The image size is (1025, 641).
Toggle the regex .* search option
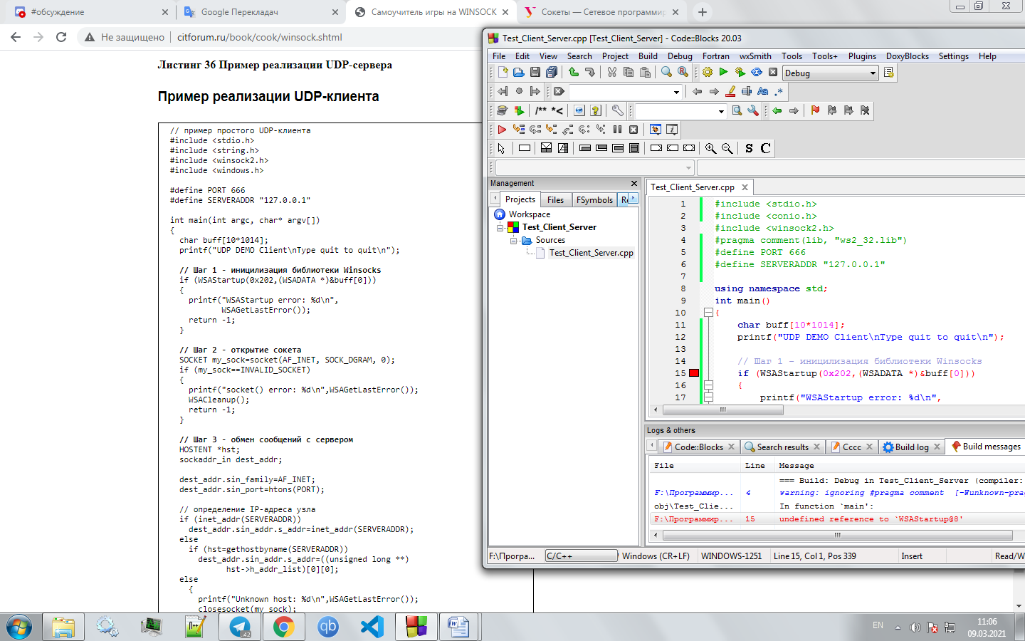pyautogui.click(x=779, y=91)
